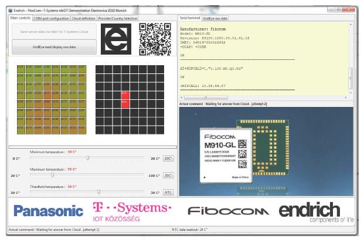Click the 'Minimum temperature :' label
Viewport: 364px width, 242px height.
pos(47,152)
